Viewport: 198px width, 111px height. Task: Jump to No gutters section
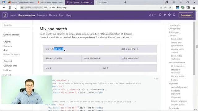click(176, 97)
